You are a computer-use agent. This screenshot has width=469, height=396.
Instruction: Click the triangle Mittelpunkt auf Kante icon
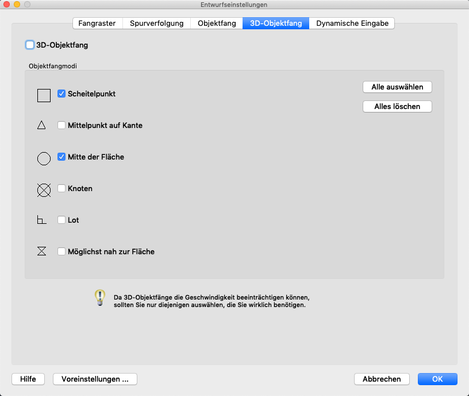[x=41, y=125]
